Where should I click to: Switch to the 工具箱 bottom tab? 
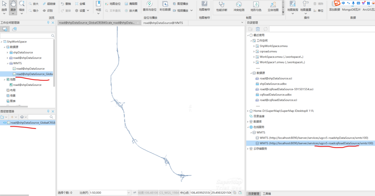click(x=267, y=194)
